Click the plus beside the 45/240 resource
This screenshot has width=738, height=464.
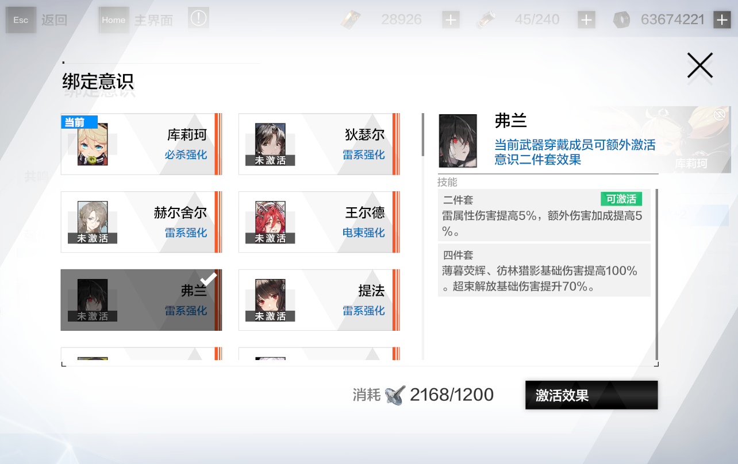click(586, 19)
